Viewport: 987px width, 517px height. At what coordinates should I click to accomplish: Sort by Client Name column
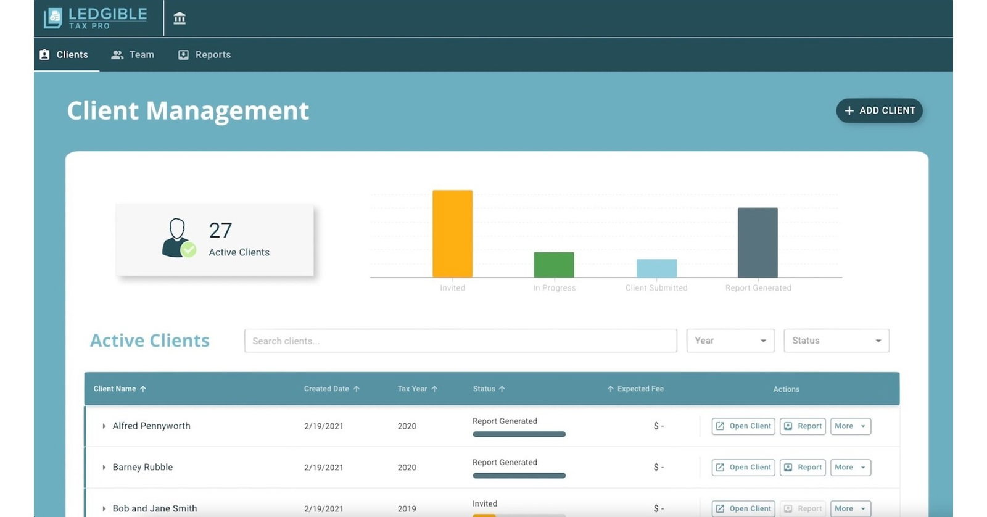tap(120, 389)
